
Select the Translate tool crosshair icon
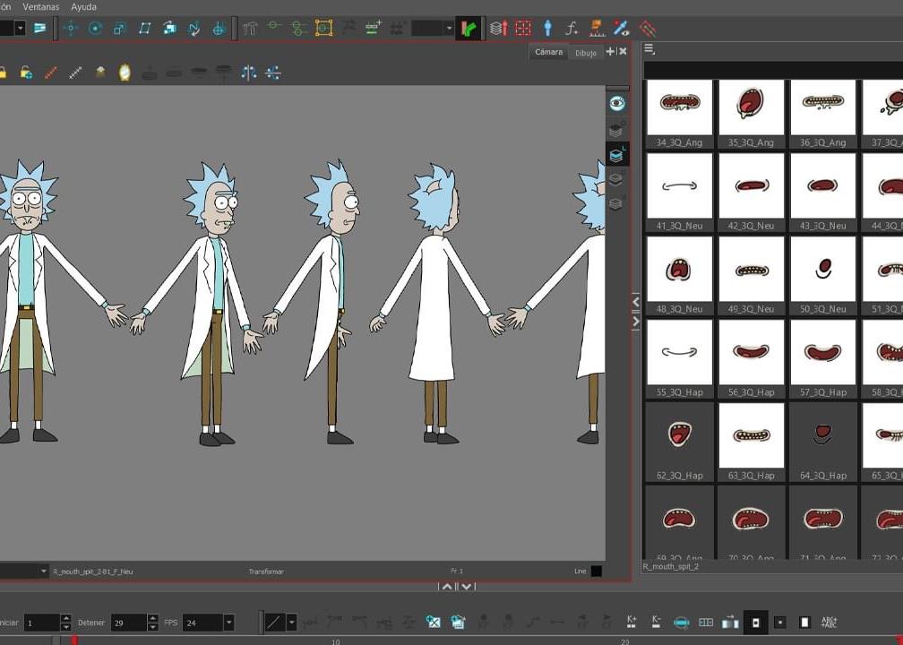tap(70, 29)
